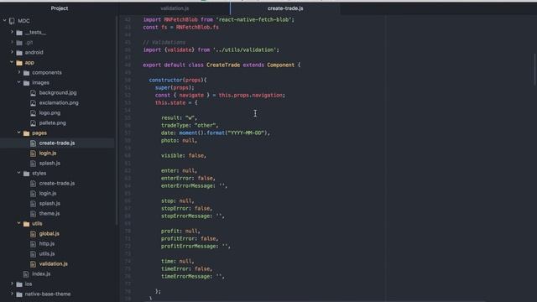The width and height of the screenshot is (537, 302).
Task: Click the file icon beside http.js
Action: tap(33, 244)
